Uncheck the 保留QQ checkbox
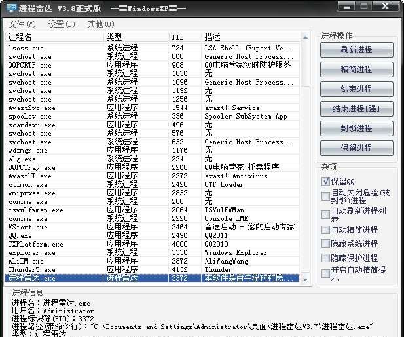Viewport: 404px width, 337px height. point(325,181)
